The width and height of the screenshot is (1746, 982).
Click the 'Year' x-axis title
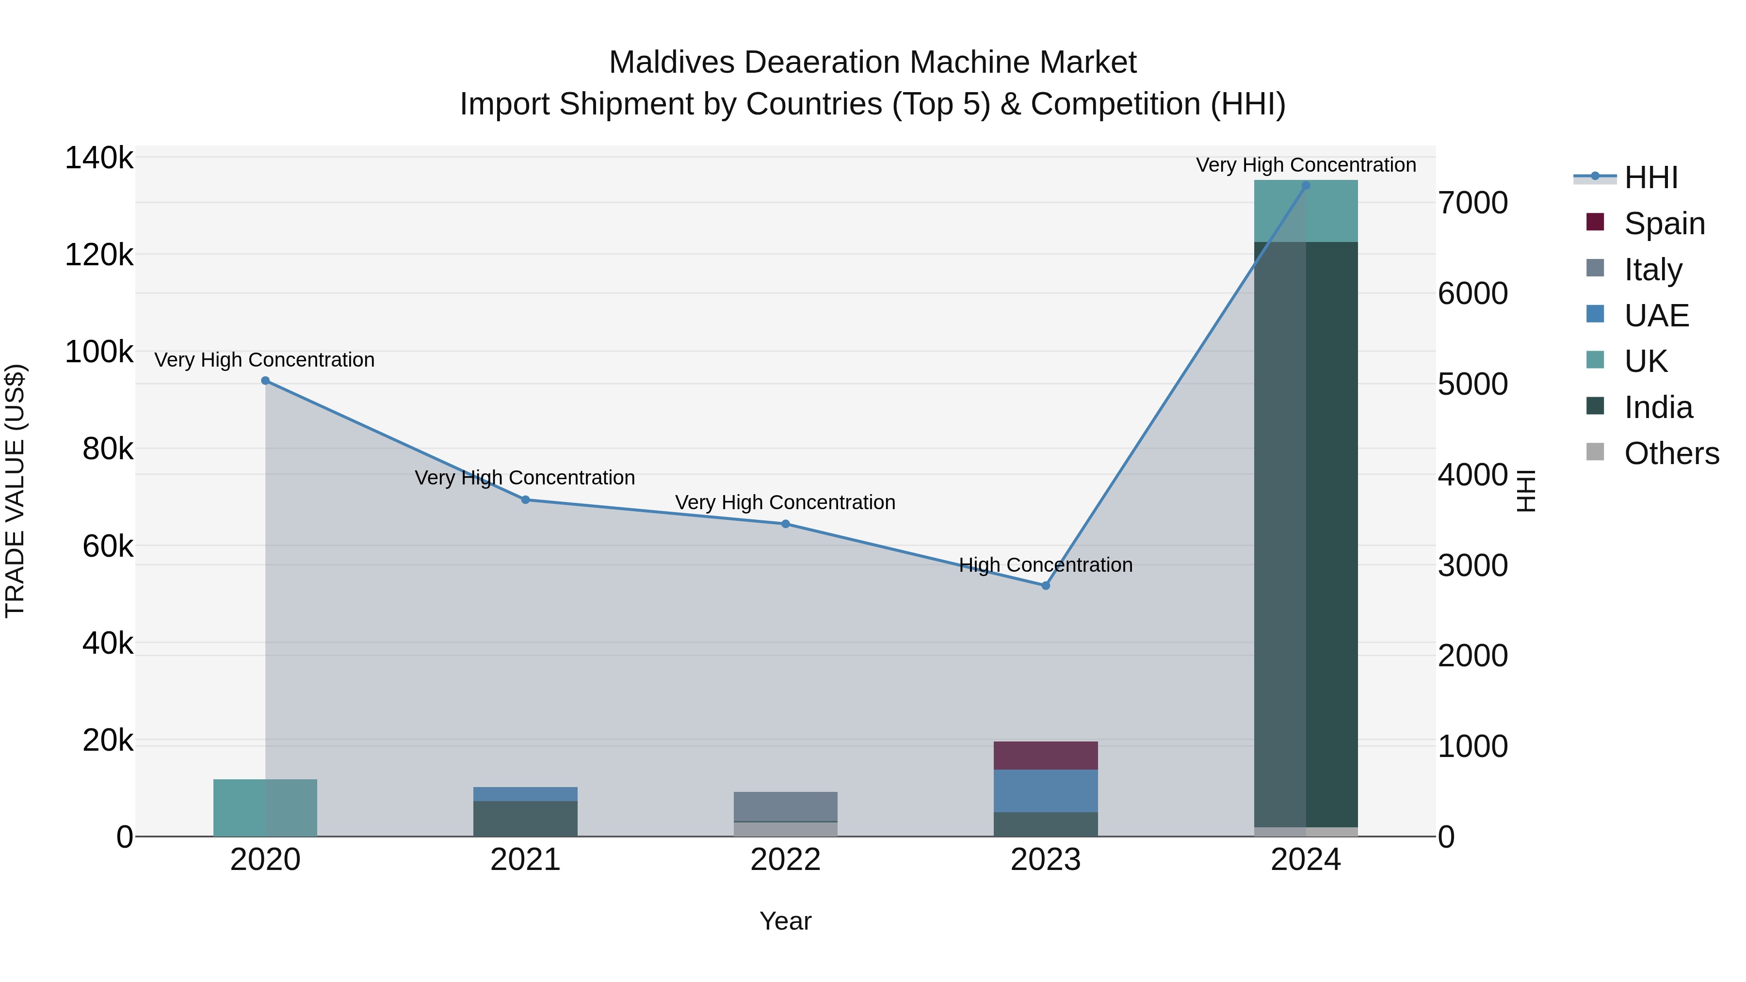786,921
